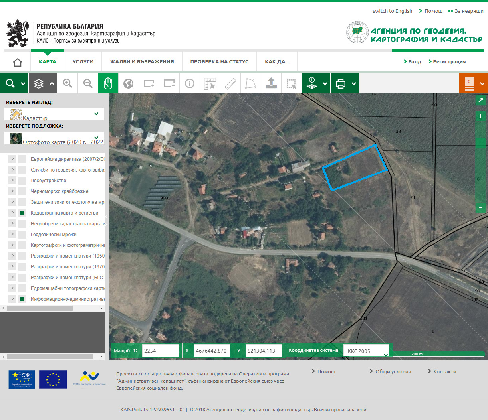This screenshot has width=488, height=420.
Task: Open the coordinate system KKC 2005 dropdown
Action: (366, 351)
